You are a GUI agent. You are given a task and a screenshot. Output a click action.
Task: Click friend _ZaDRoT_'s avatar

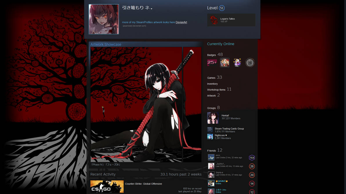click(211, 166)
